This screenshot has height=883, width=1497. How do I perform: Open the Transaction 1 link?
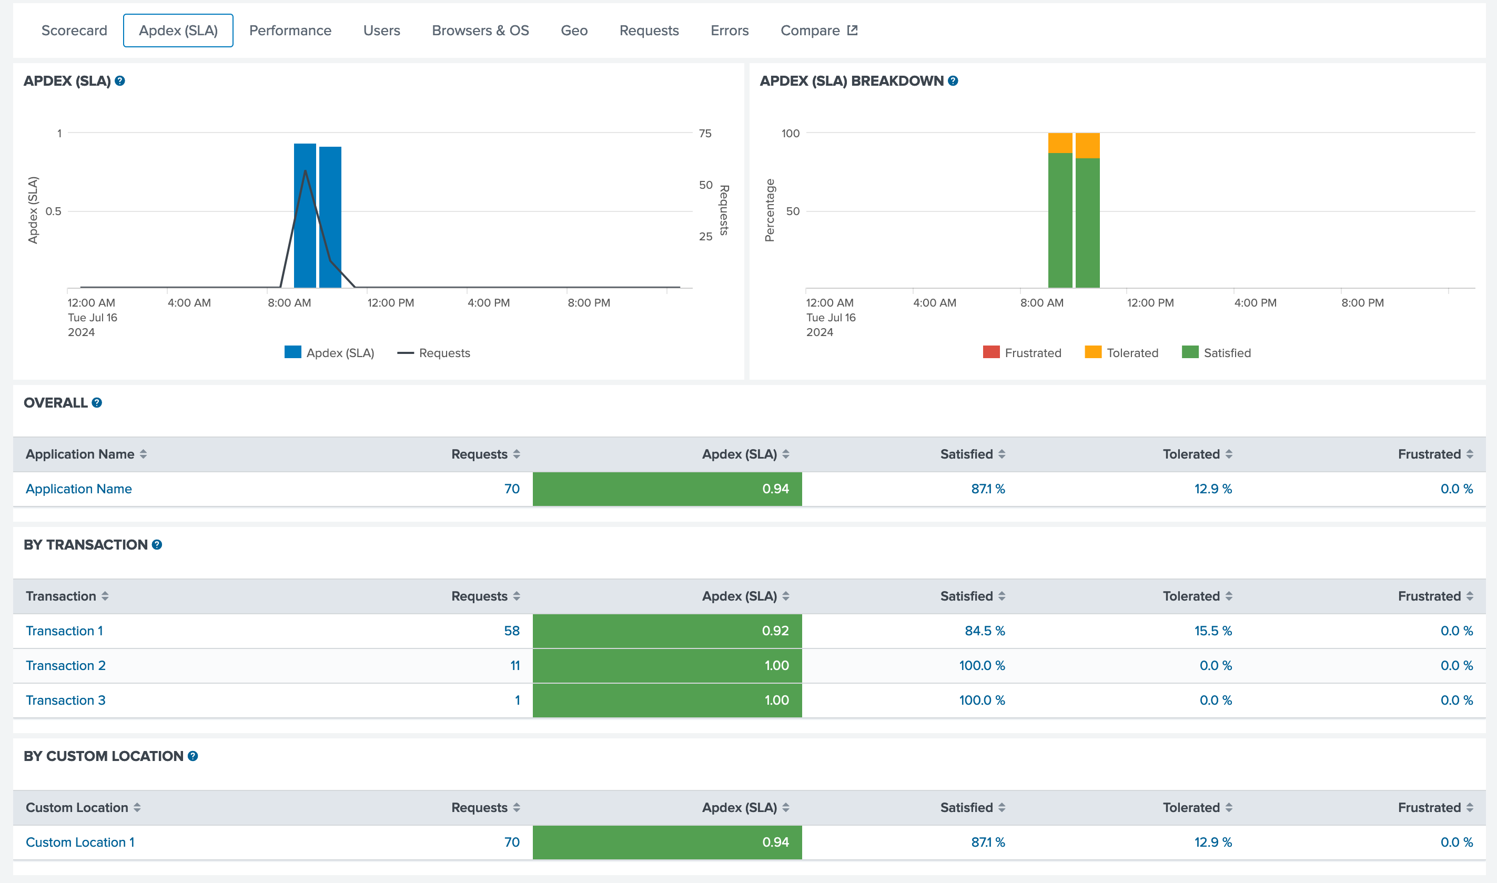tap(64, 631)
